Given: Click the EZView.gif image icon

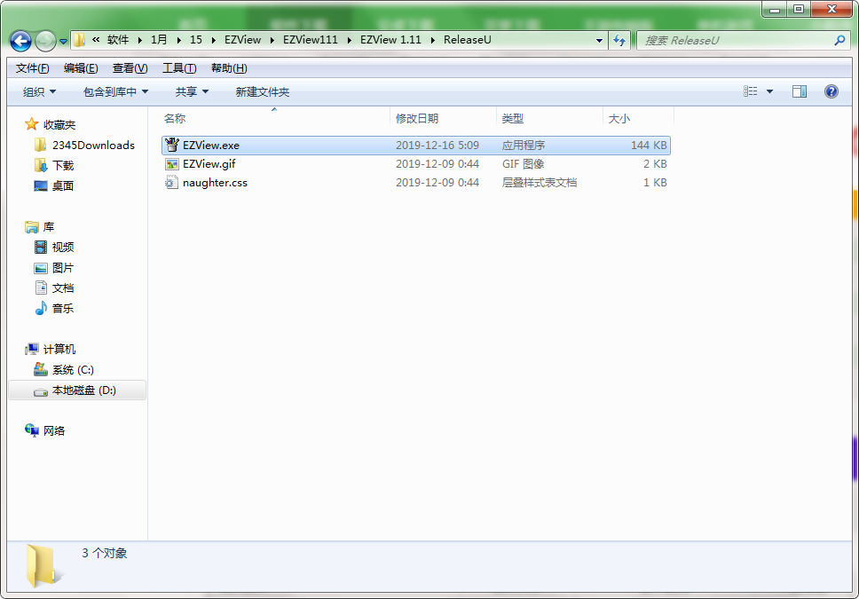Looking at the screenshot, I should coord(172,164).
